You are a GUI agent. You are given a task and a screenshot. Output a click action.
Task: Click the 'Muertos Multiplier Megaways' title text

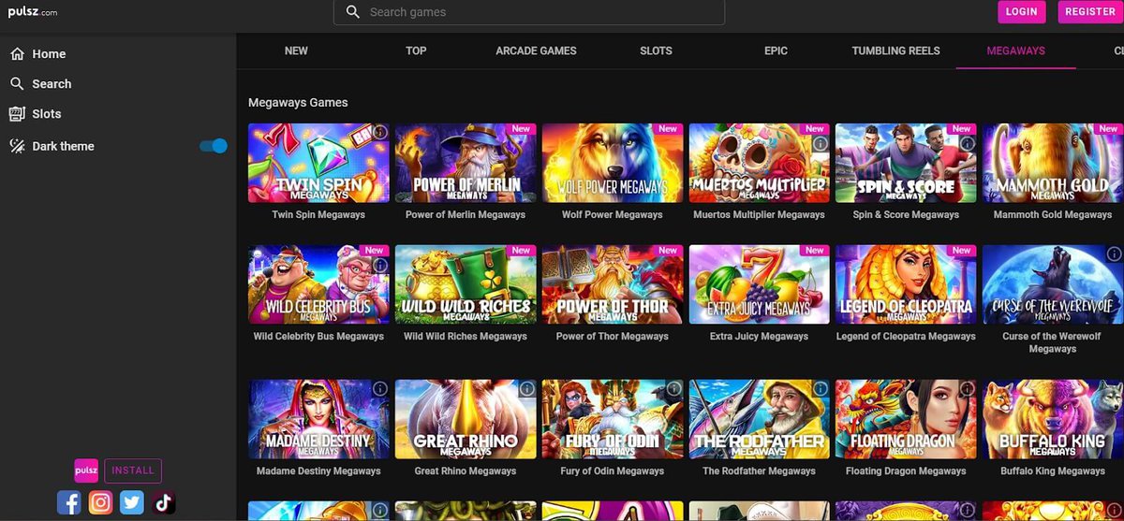point(759,215)
